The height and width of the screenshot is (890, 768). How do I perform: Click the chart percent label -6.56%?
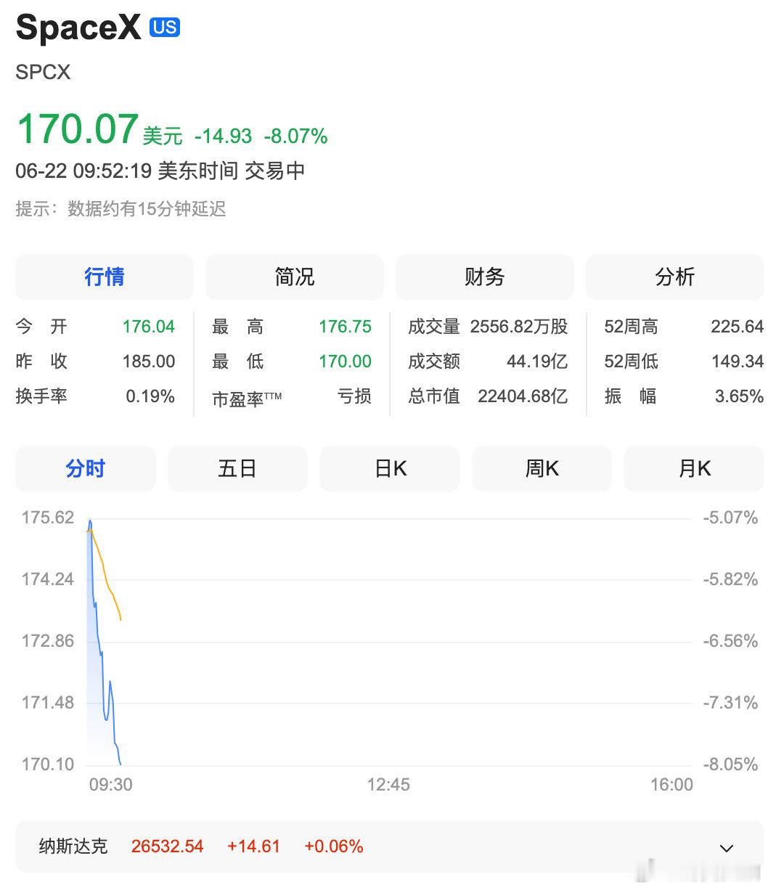click(730, 641)
